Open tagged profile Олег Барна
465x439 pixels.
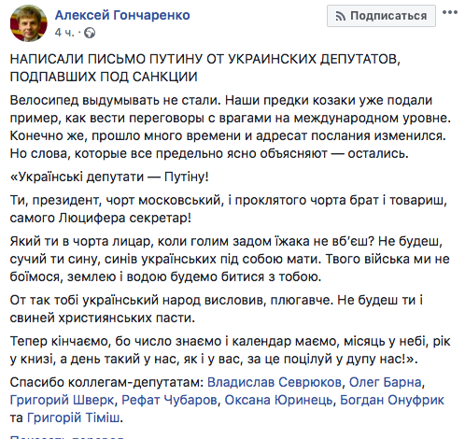click(386, 382)
